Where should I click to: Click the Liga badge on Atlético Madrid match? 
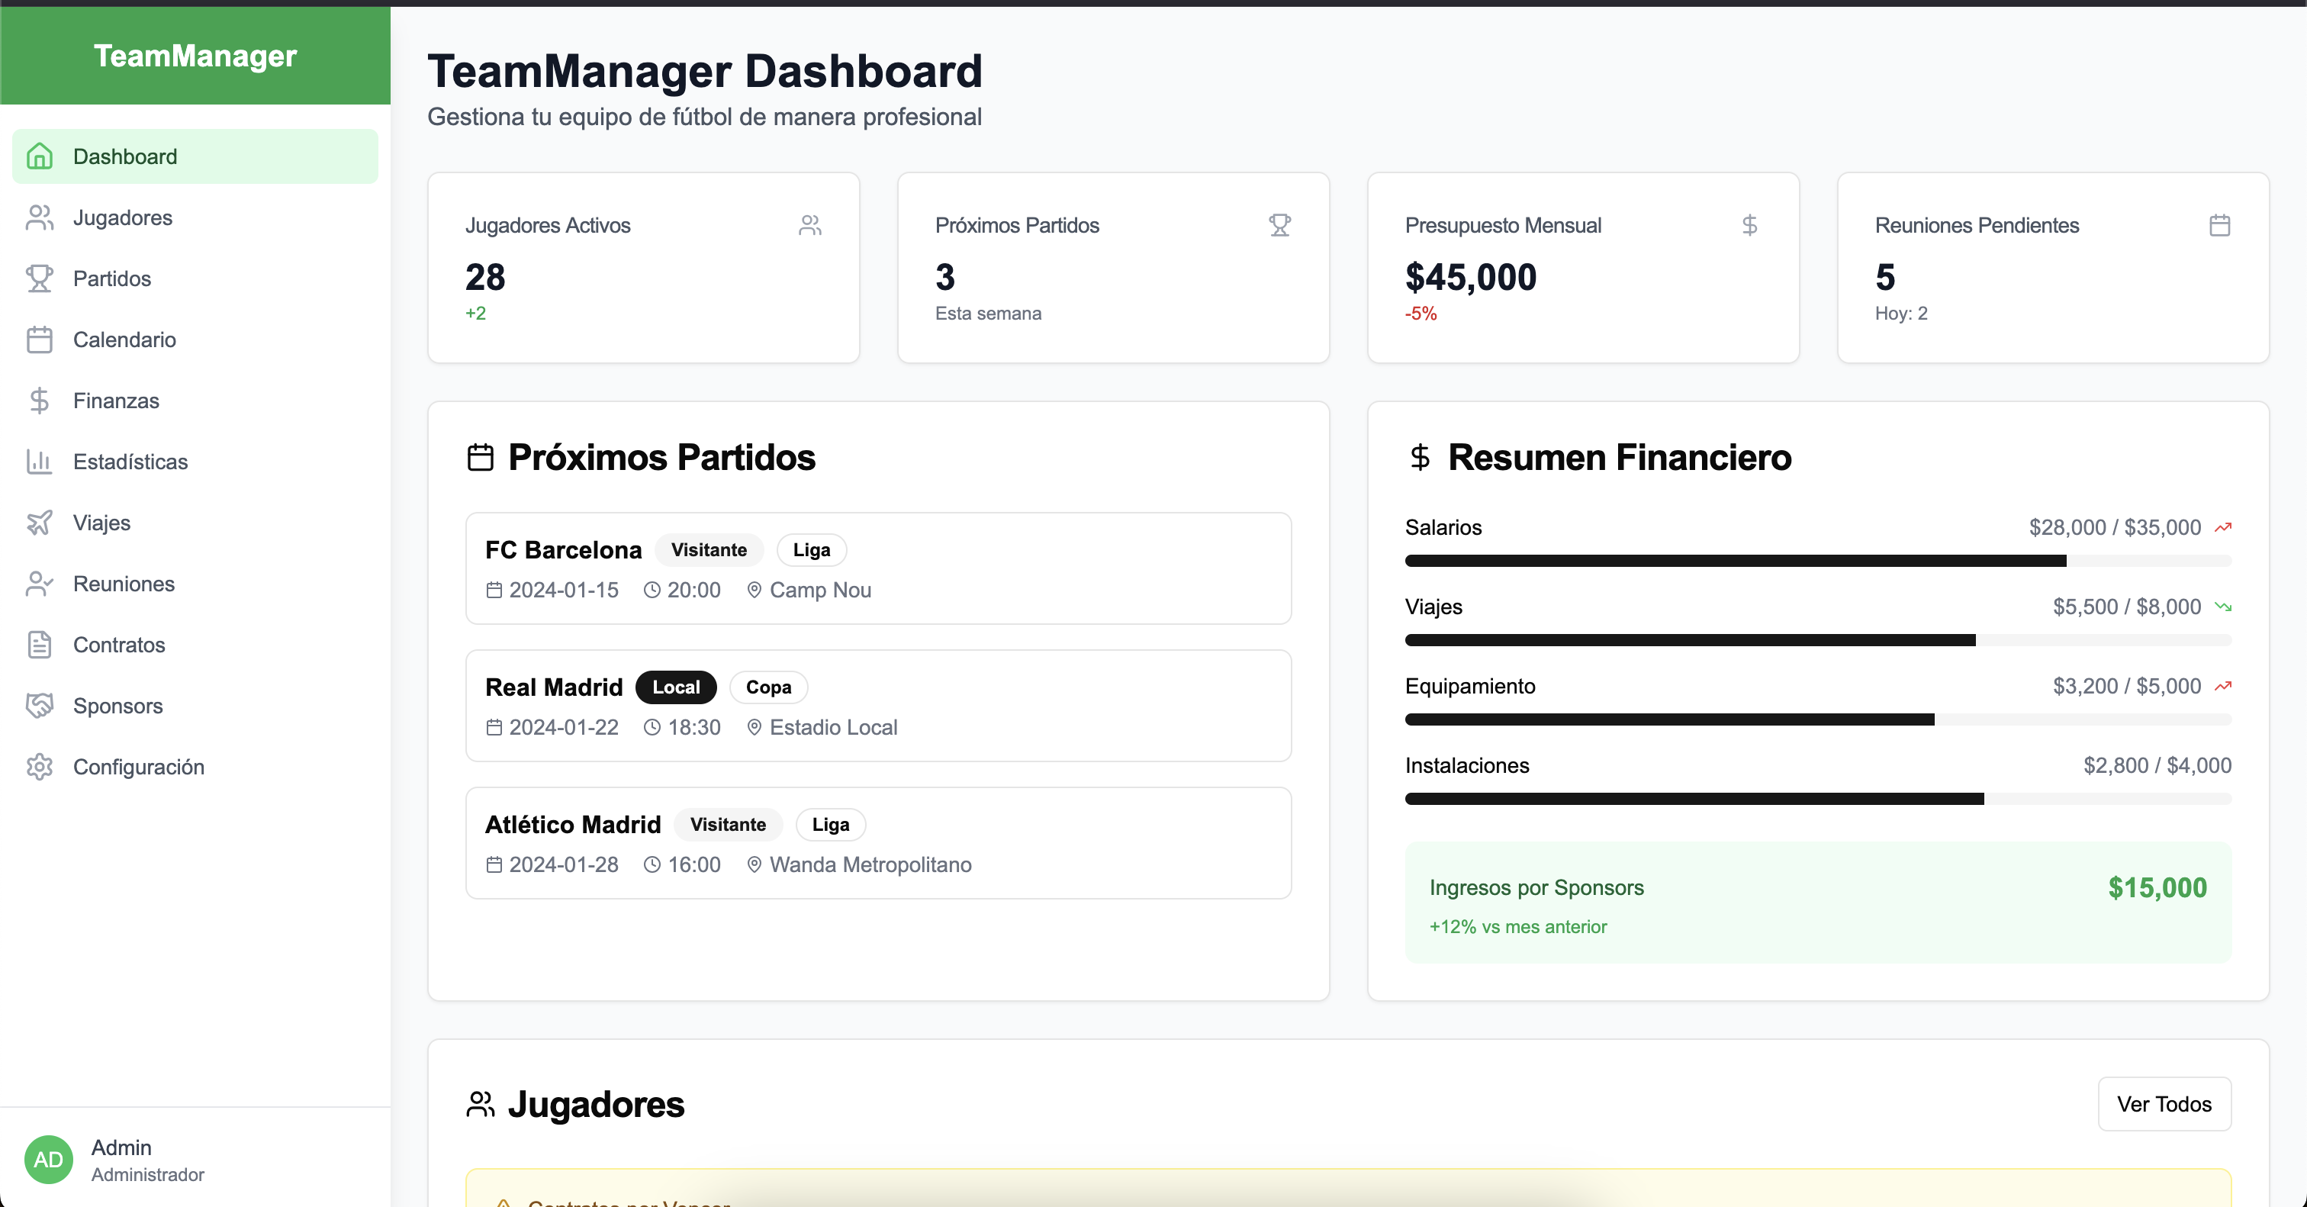click(830, 825)
